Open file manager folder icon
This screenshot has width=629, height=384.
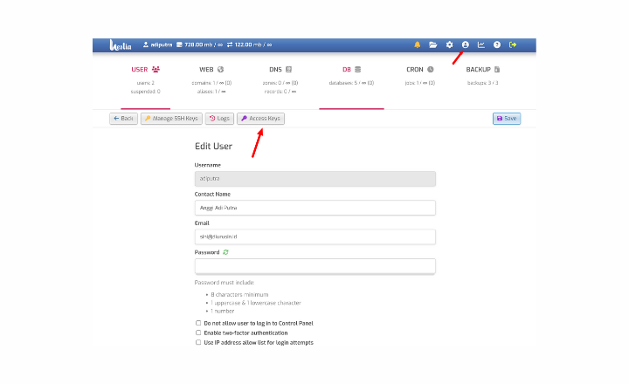pos(432,45)
